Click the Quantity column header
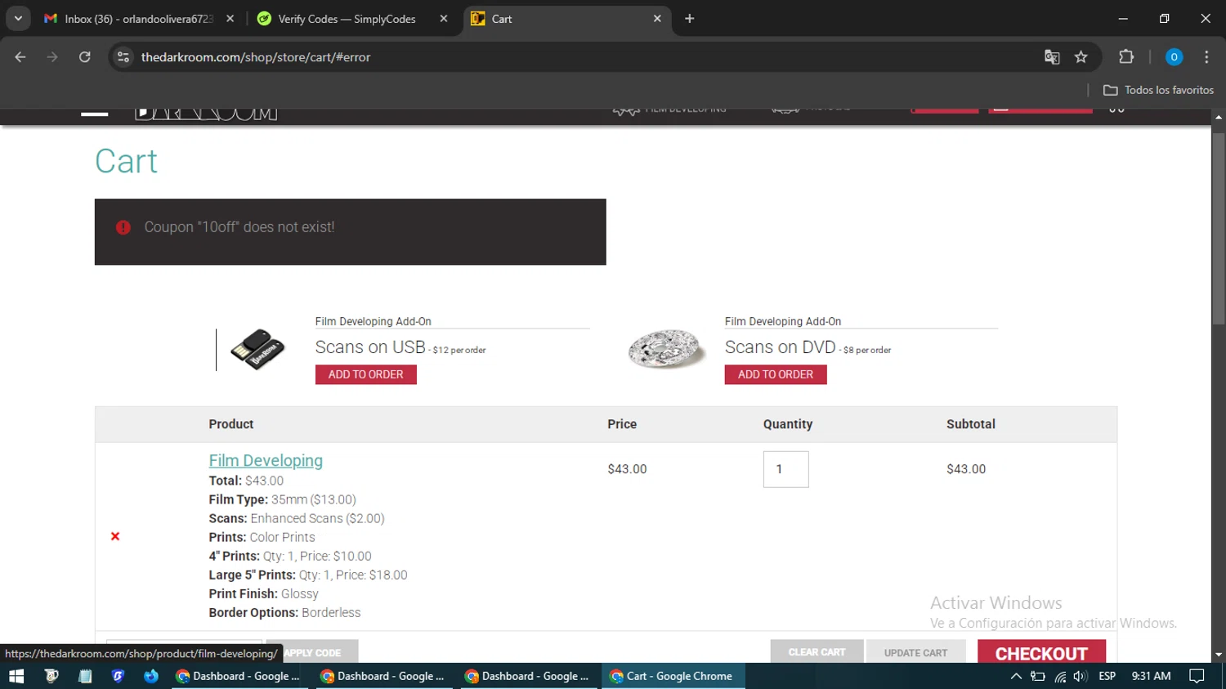Screen dimensions: 1226x689 (x=788, y=424)
